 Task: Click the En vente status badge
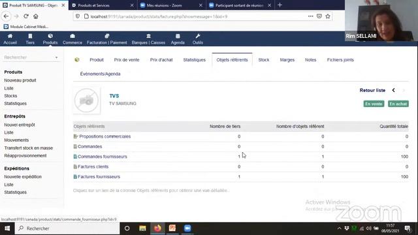(374, 104)
